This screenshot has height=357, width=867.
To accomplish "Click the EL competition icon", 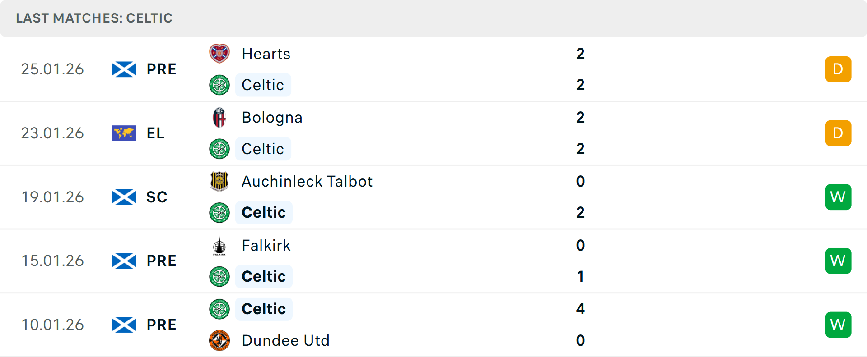I will [124, 133].
